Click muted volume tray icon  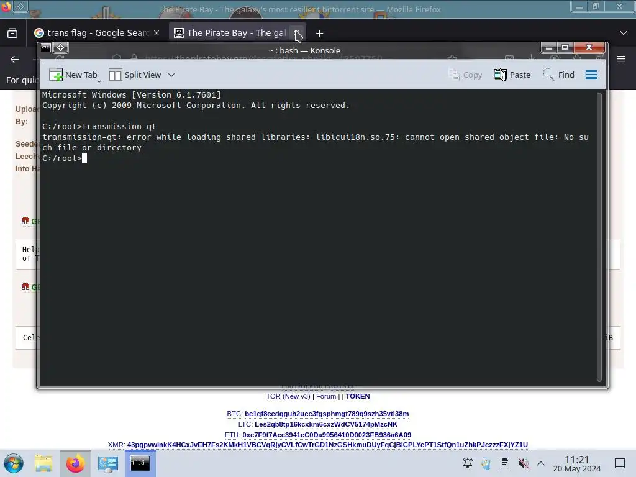[x=523, y=463]
